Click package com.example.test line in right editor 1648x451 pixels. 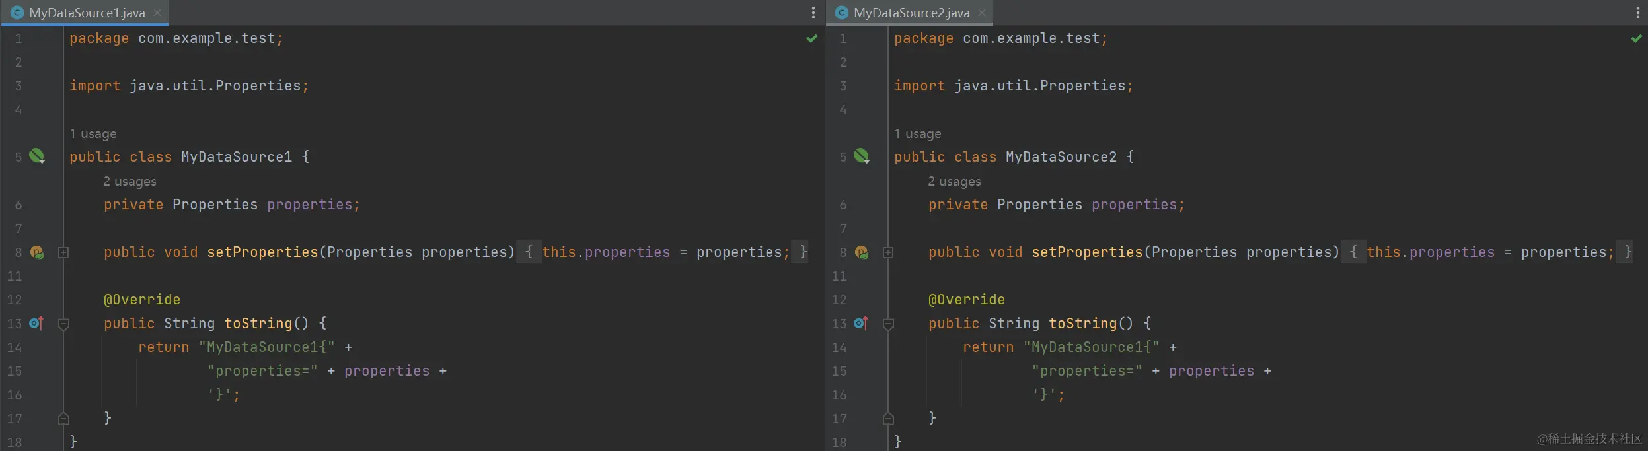pos(1001,38)
